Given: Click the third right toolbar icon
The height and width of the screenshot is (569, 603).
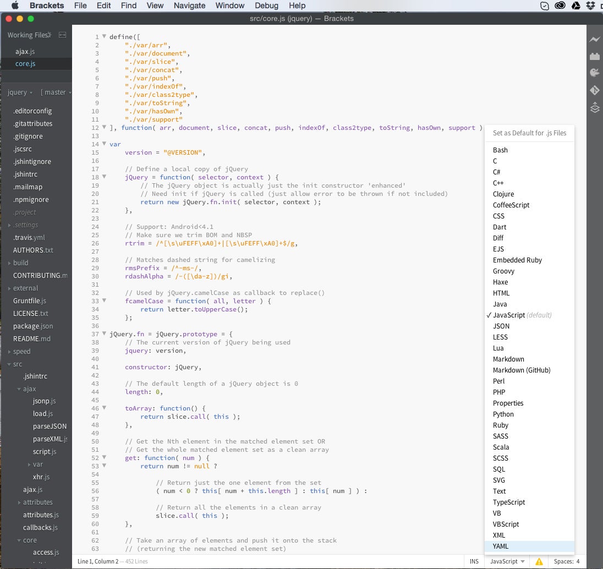Looking at the screenshot, I should pos(595,73).
